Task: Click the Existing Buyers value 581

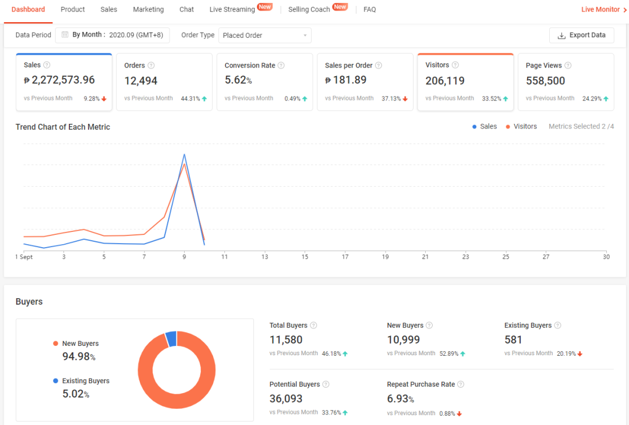Action: coord(513,340)
